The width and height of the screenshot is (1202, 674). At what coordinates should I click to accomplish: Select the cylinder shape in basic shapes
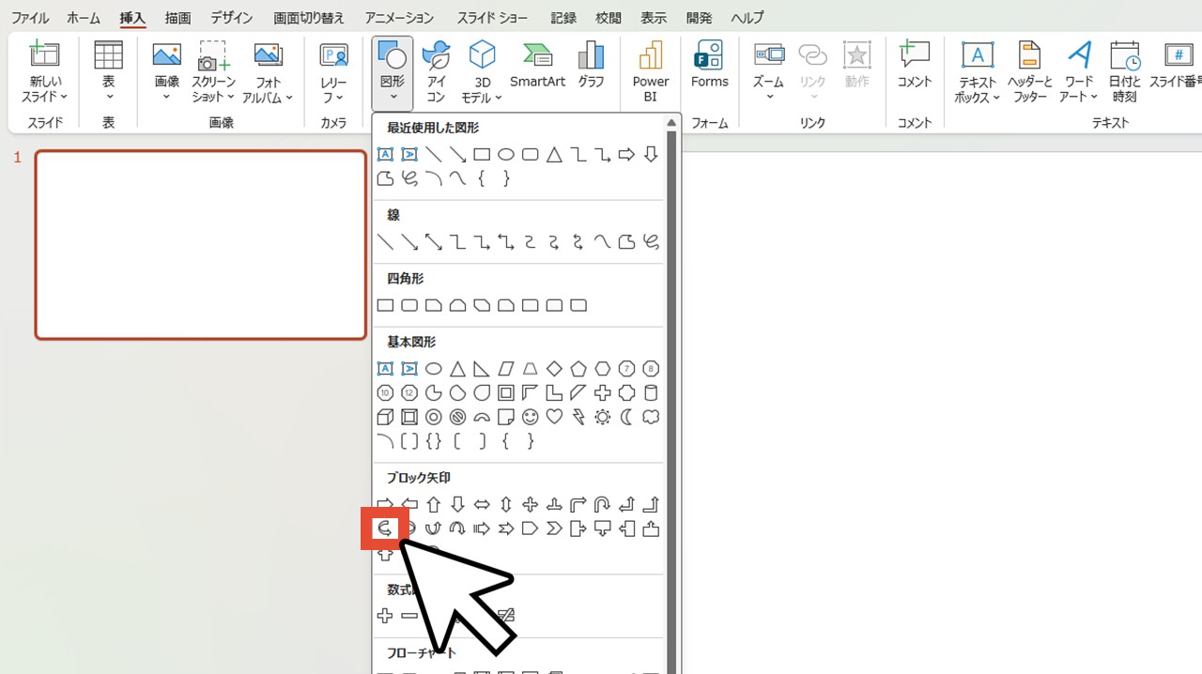click(x=651, y=393)
